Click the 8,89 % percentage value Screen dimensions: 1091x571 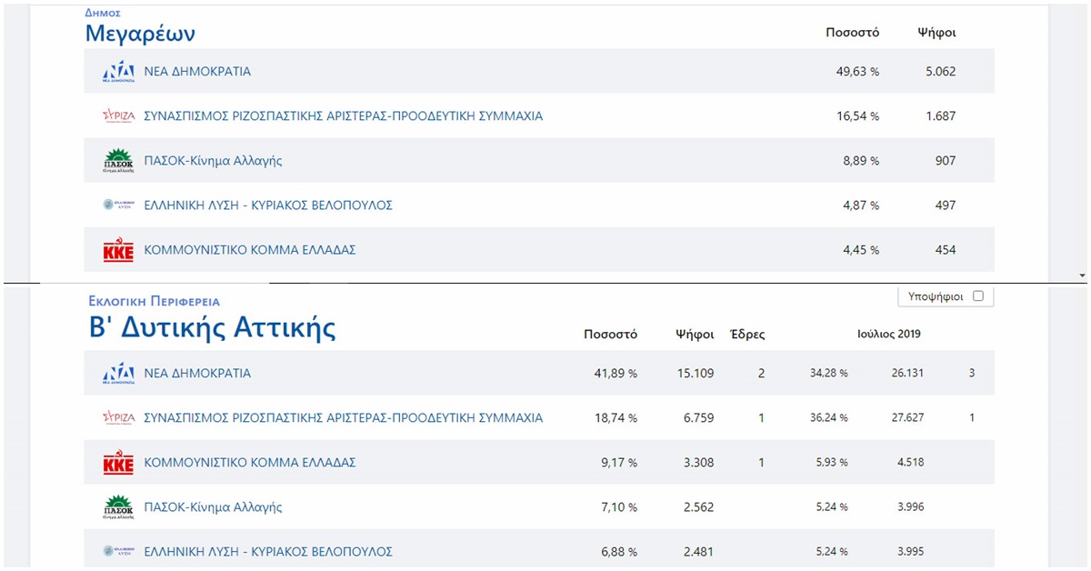(x=861, y=161)
